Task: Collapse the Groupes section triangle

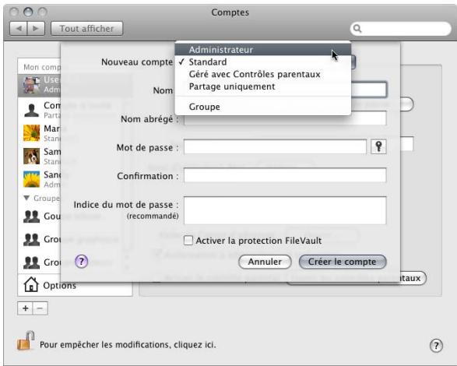Action: coord(26,198)
